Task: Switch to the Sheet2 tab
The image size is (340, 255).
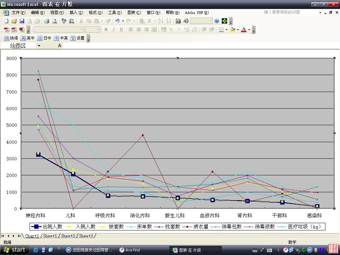Action: [68, 236]
